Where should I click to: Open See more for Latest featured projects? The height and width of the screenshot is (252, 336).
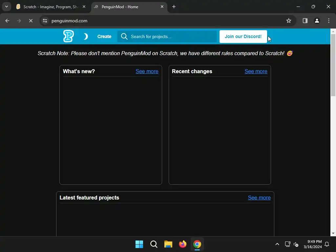tap(259, 198)
